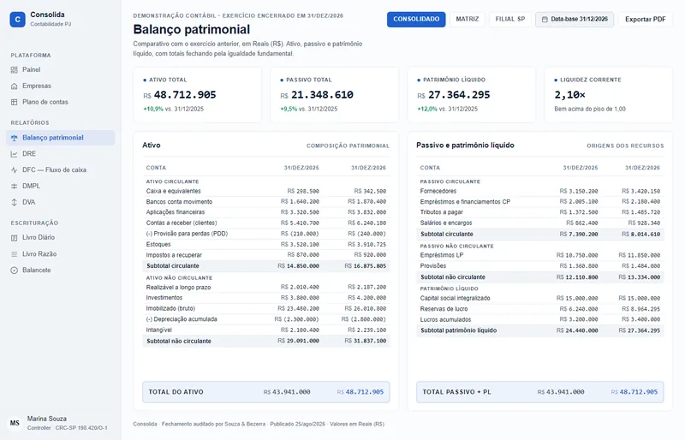Click Capital social integralizado row
Image resolution: width=685 pixels, height=440 pixels.
coord(540,299)
